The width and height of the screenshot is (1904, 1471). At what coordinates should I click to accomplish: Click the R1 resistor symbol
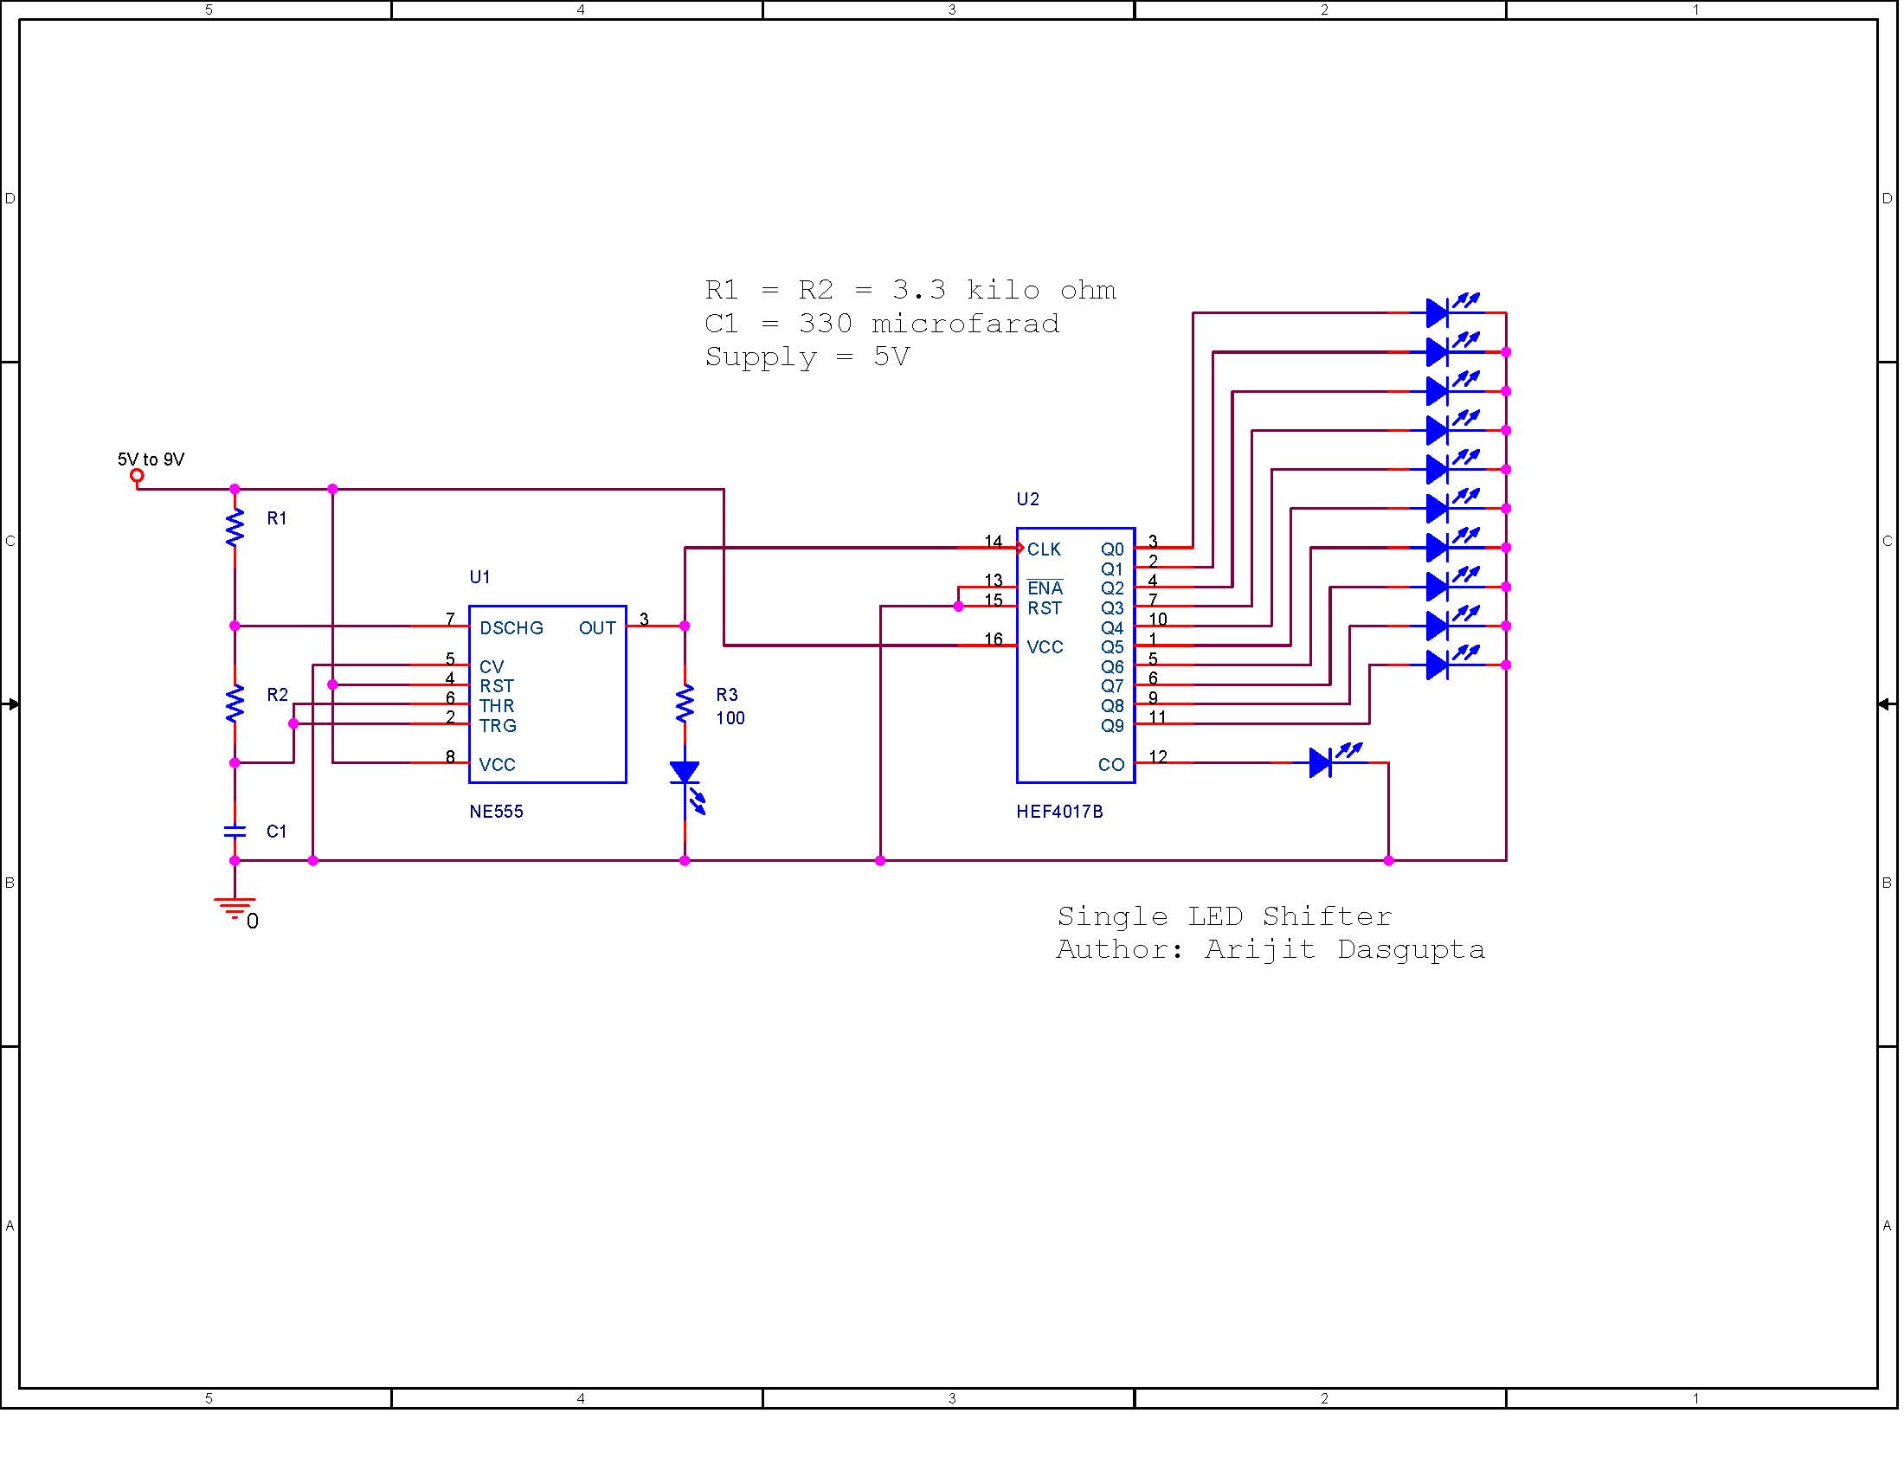point(235,529)
